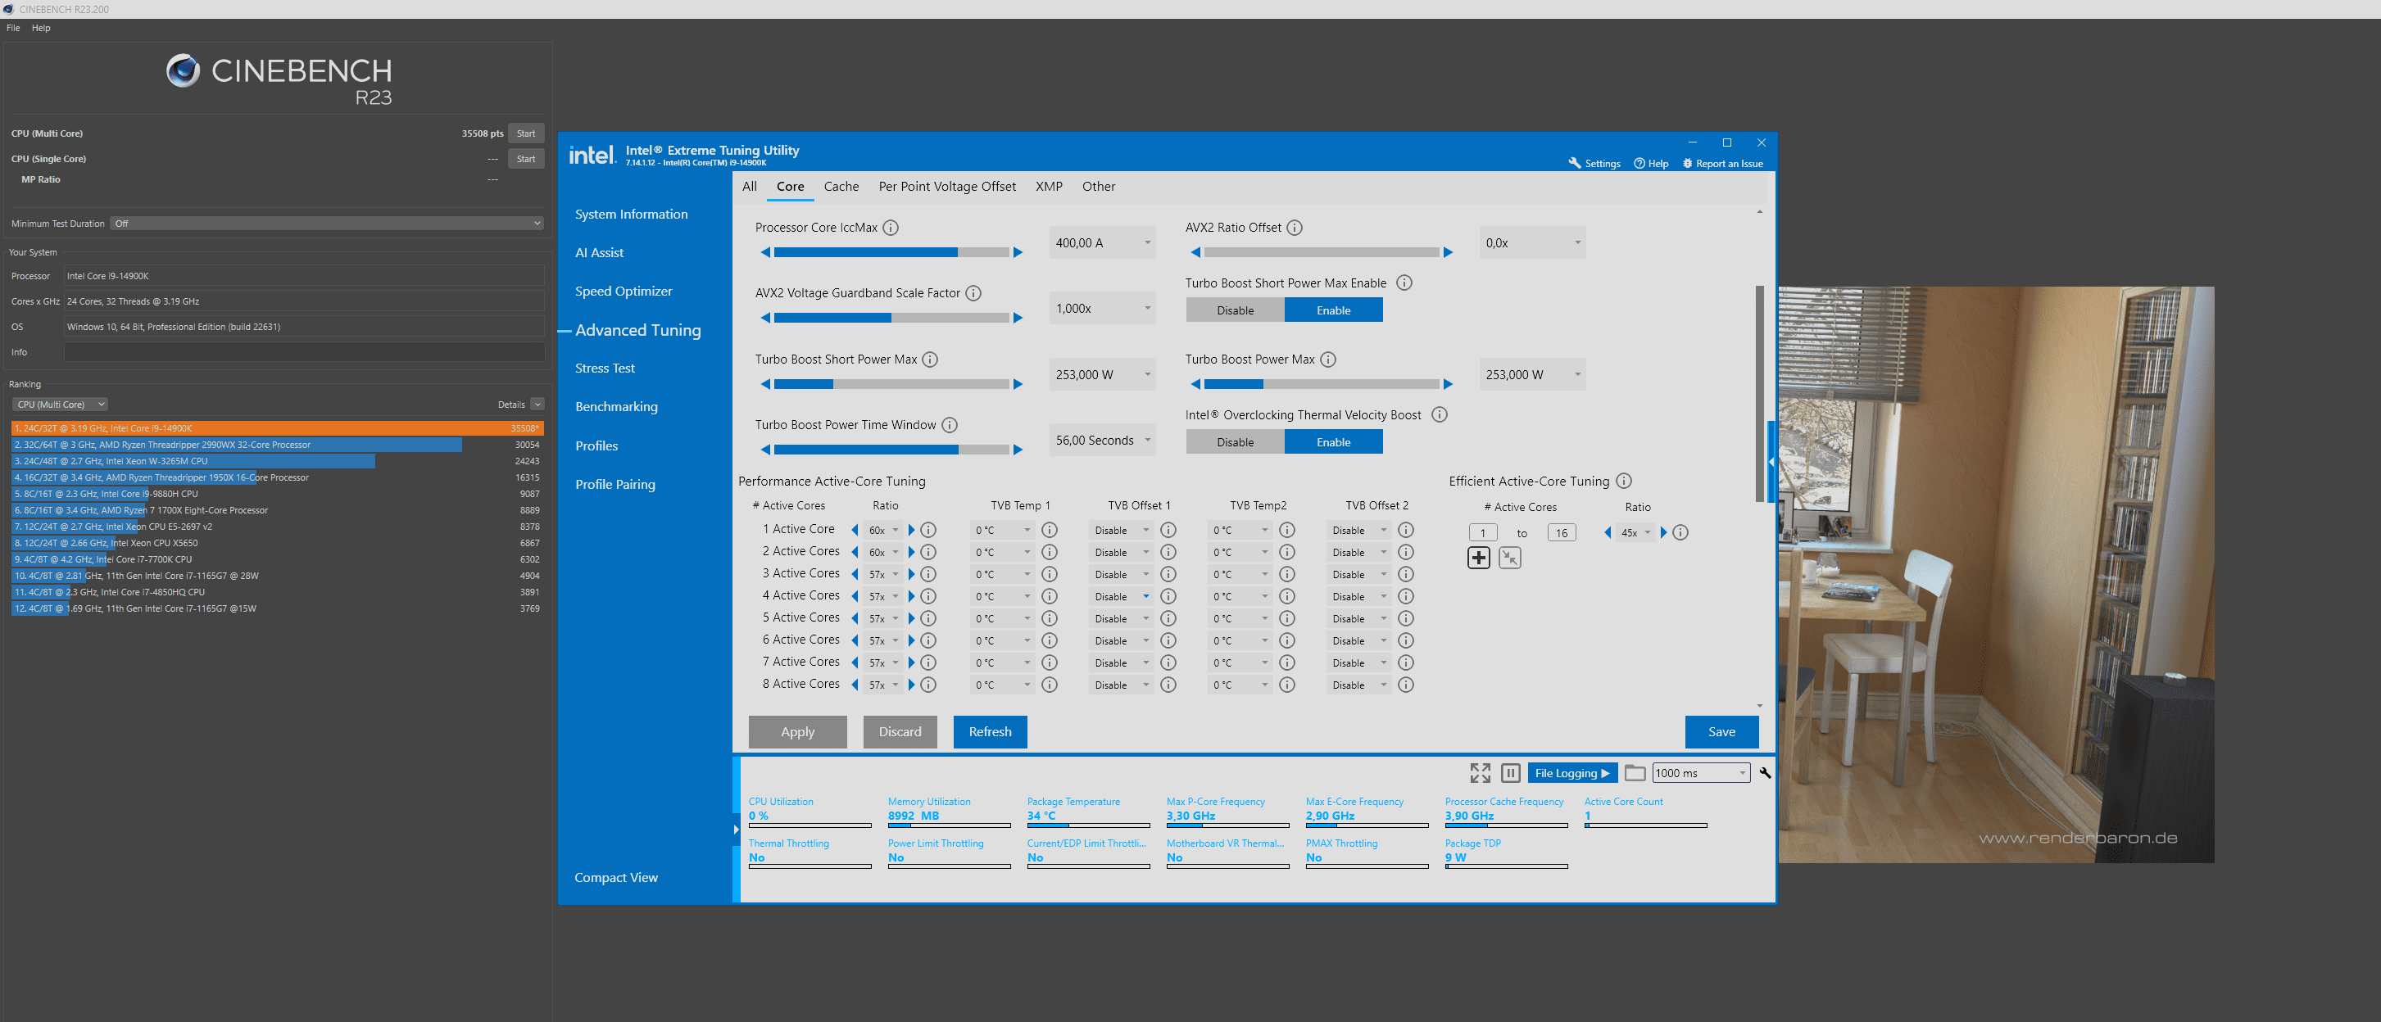The height and width of the screenshot is (1022, 2381).
Task: Open 1000 ms refresh interval dropdown
Action: click(1701, 772)
